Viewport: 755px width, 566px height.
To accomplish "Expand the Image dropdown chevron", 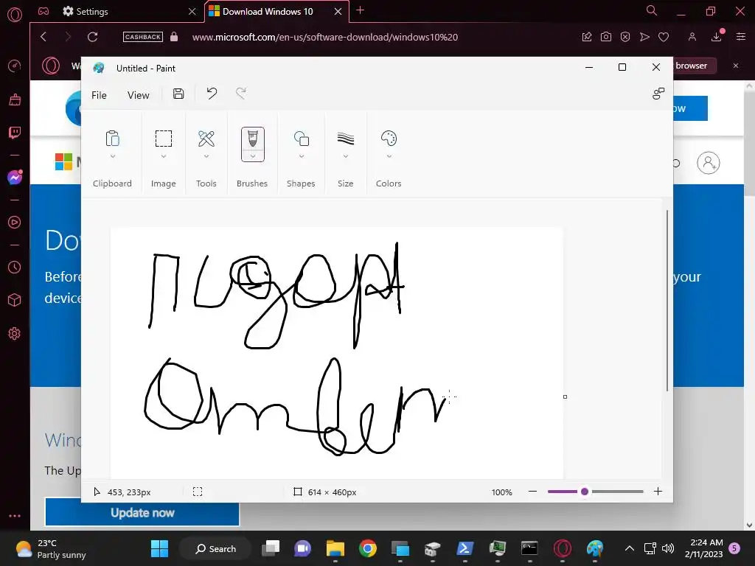I will pyautogui.click(x=163, y=156).
